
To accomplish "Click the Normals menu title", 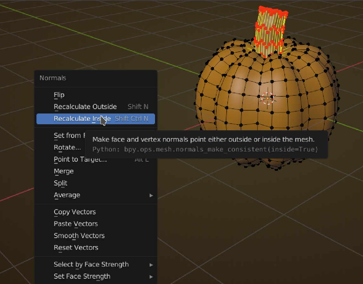I will tap(53, 78).
